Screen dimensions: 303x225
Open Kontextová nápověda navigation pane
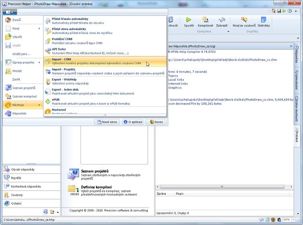[x=31, y=186]
